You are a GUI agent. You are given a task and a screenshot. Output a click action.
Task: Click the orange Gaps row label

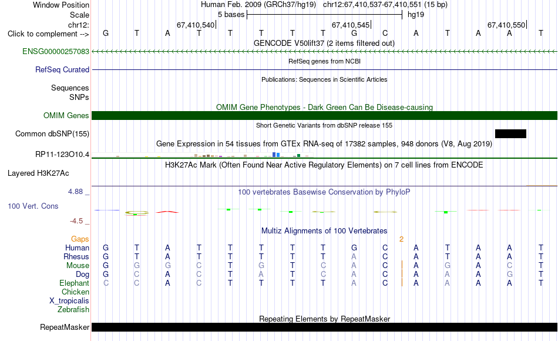(80, 239)
